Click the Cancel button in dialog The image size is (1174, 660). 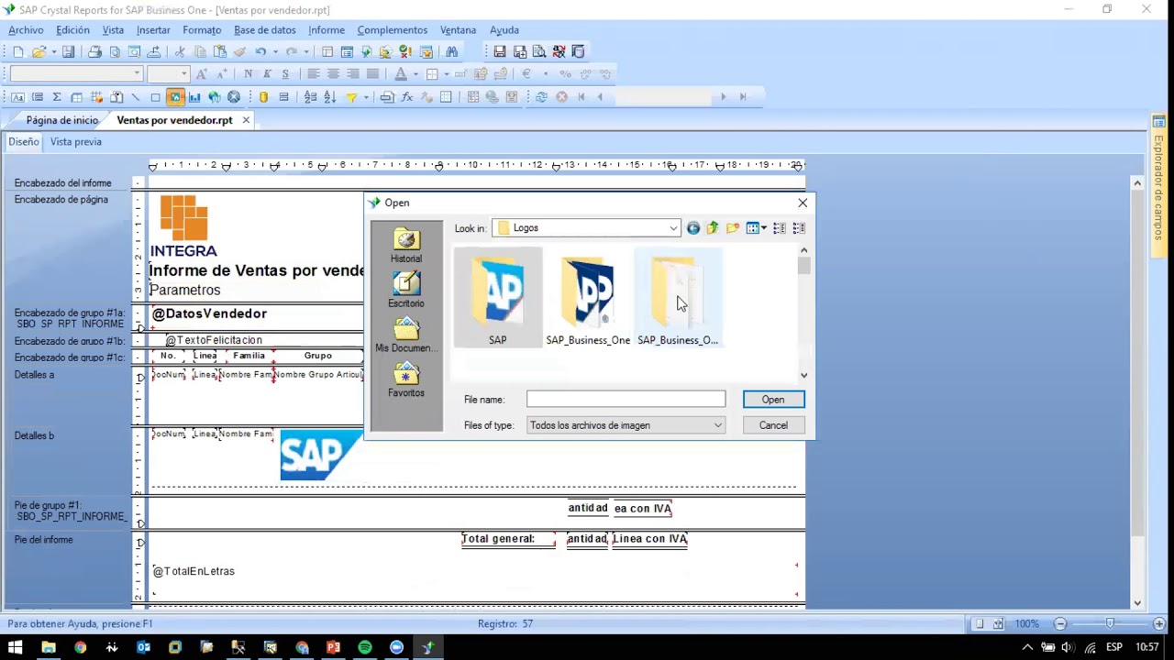773,425
